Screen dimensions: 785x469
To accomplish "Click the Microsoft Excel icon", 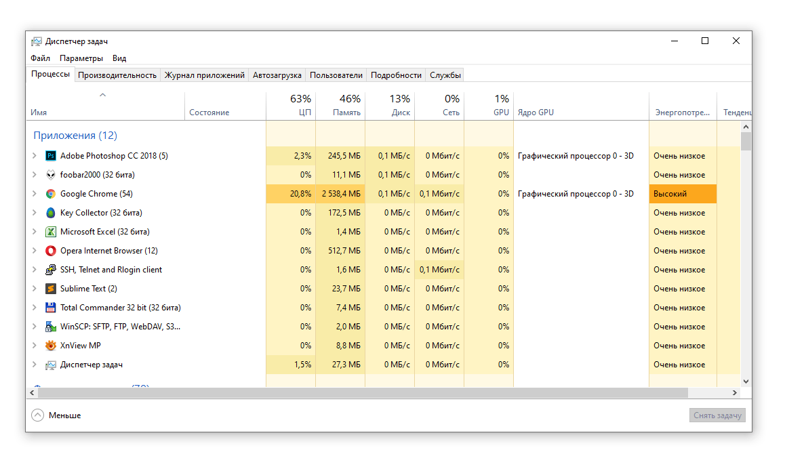I will pyautogui.click(x=51, y=232).
